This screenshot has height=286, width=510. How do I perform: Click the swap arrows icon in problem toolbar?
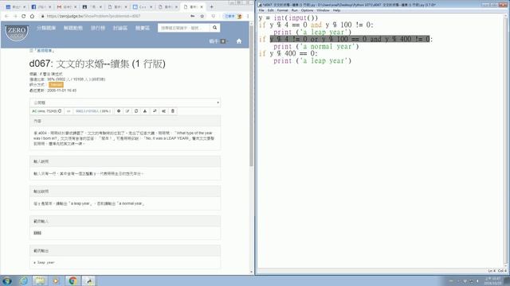pos(155,111)
